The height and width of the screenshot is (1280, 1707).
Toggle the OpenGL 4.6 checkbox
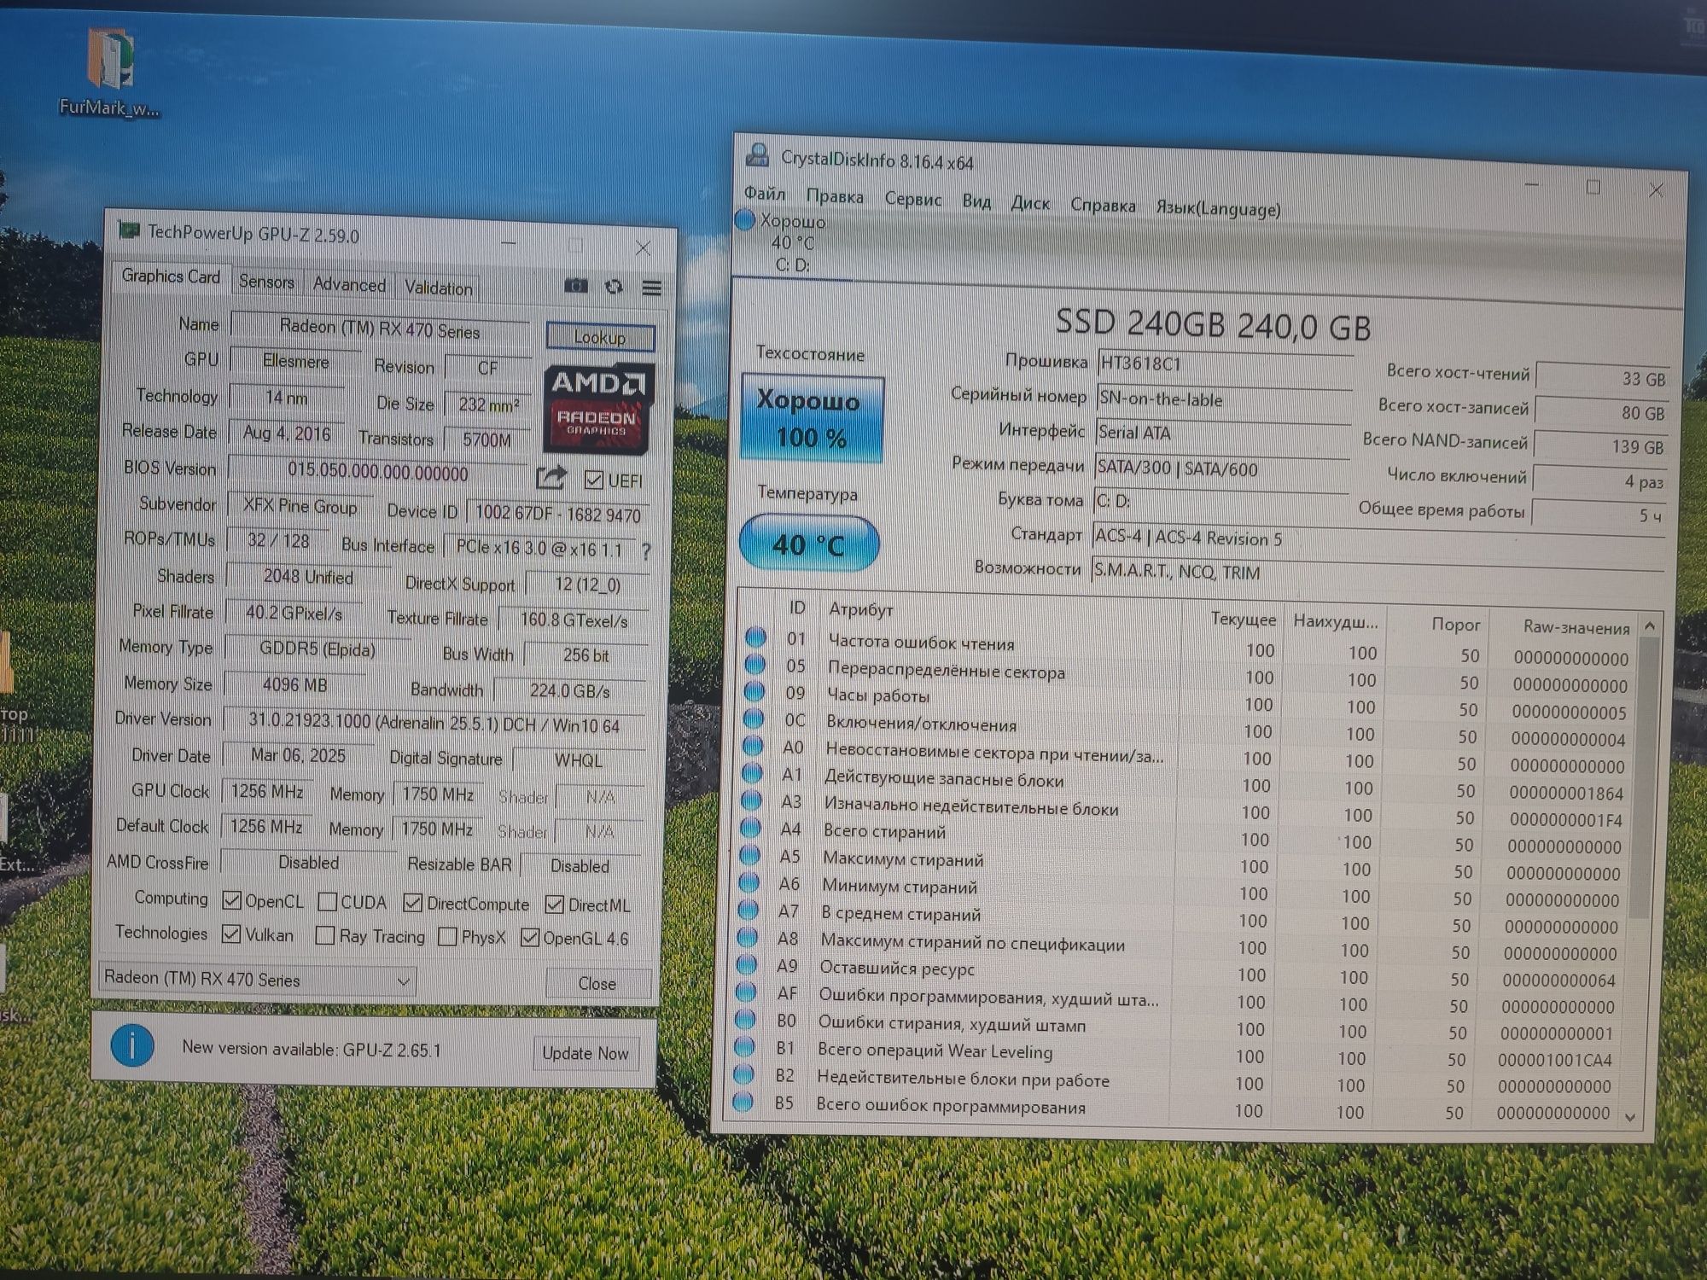point(530,937)
